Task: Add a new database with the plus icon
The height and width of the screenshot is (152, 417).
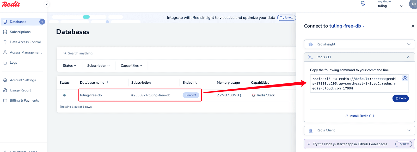Action: [42, 22]
